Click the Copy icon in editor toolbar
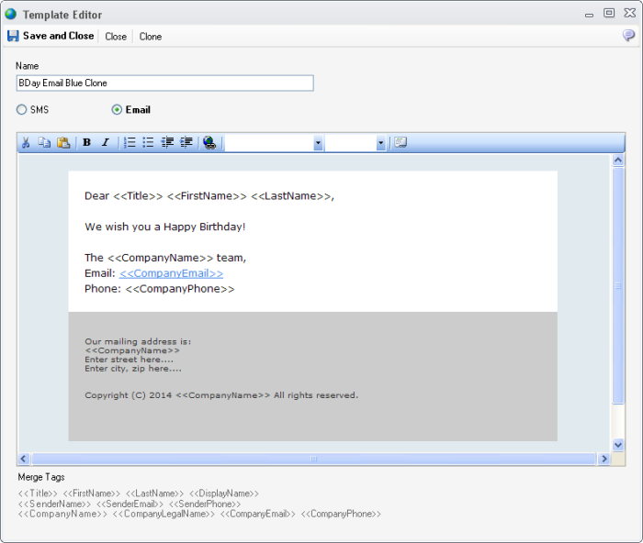 (x=44, y=143)
